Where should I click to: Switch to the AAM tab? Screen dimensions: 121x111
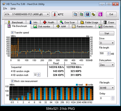tap(61, 27)
